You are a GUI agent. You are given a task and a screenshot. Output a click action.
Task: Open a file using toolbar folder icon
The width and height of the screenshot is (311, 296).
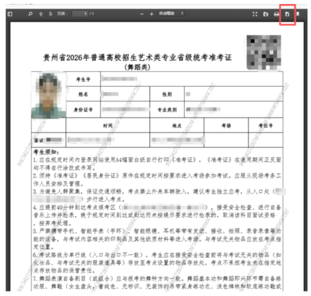tap(265, 14)
